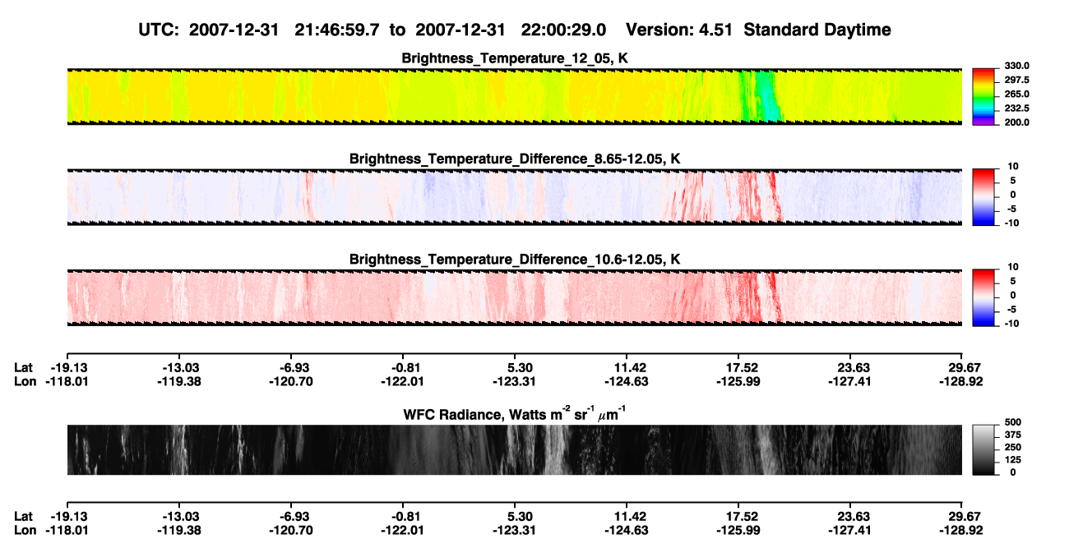The image size is (1069, 548).
Task: Click latitude -19.13 on the axis above WFC panel
Action: [67, 367]
